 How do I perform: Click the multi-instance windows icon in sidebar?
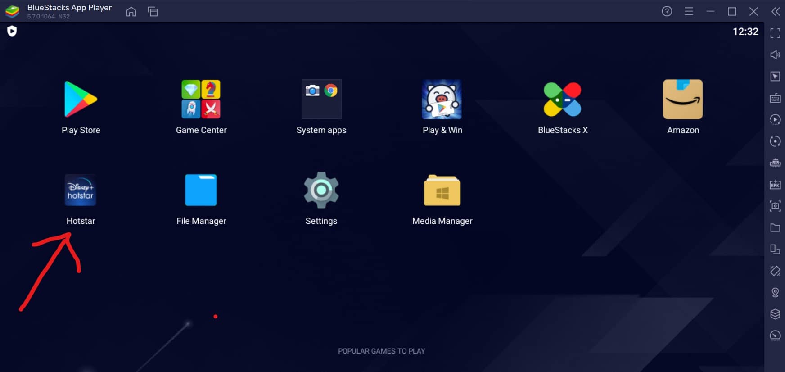[775, 249]
